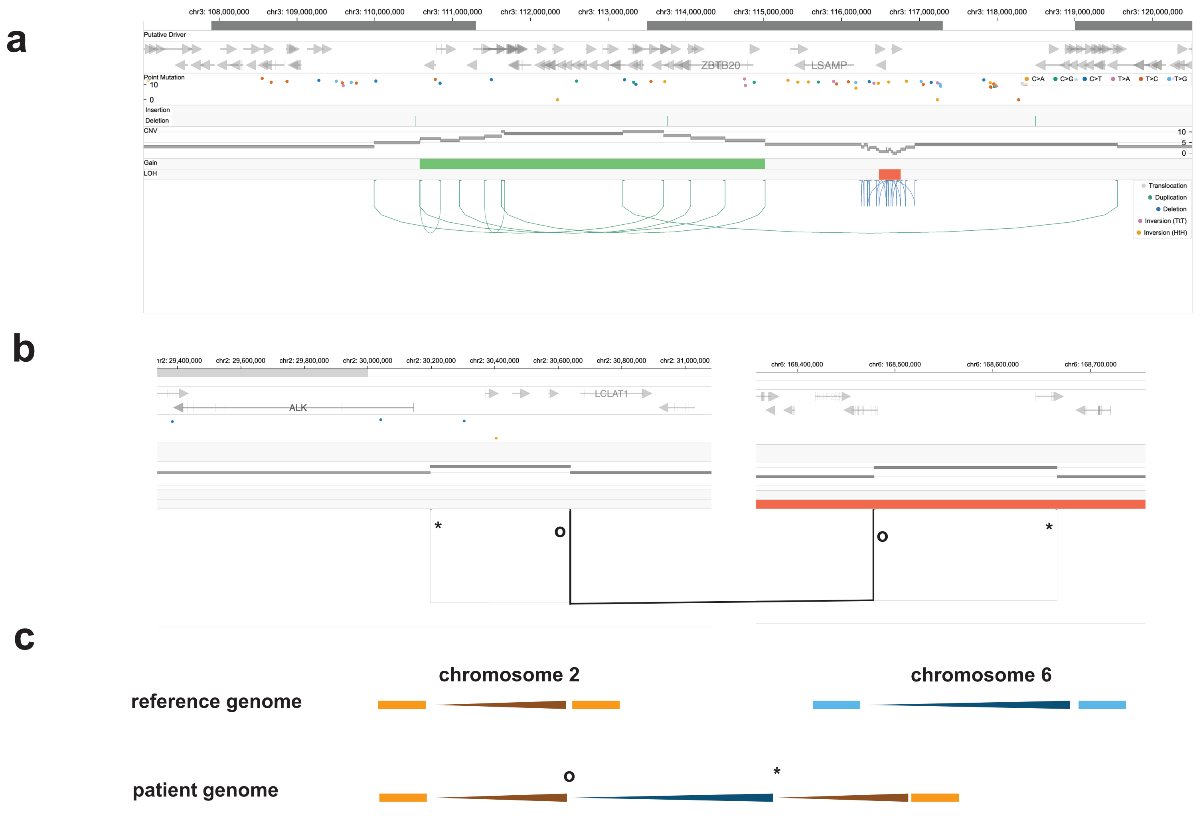Click the chr2: 29,600,000 axis label
This screenshot has height=822, width=1197.
tap(241, 361)
